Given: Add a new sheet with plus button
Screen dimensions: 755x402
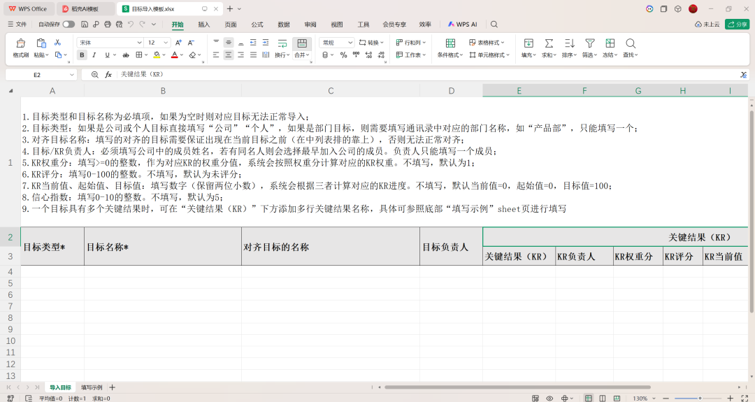Looking at the screenshot, I should [112, 387].
